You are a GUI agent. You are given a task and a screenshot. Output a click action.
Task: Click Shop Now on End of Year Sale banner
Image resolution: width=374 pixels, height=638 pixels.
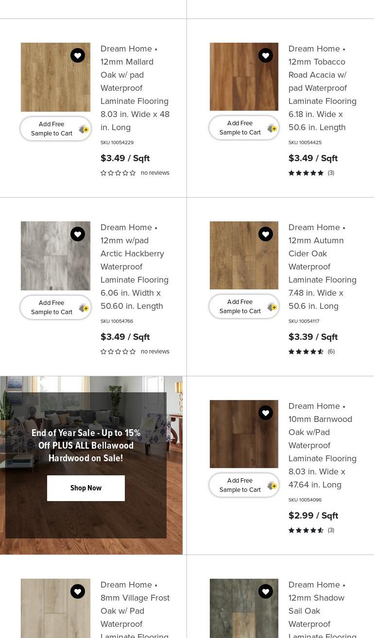[x=86, y=488]
